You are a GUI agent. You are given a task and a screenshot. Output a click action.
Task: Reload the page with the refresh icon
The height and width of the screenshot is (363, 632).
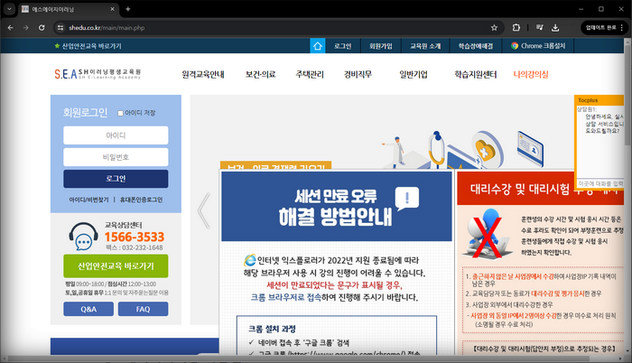click(42, 28)
